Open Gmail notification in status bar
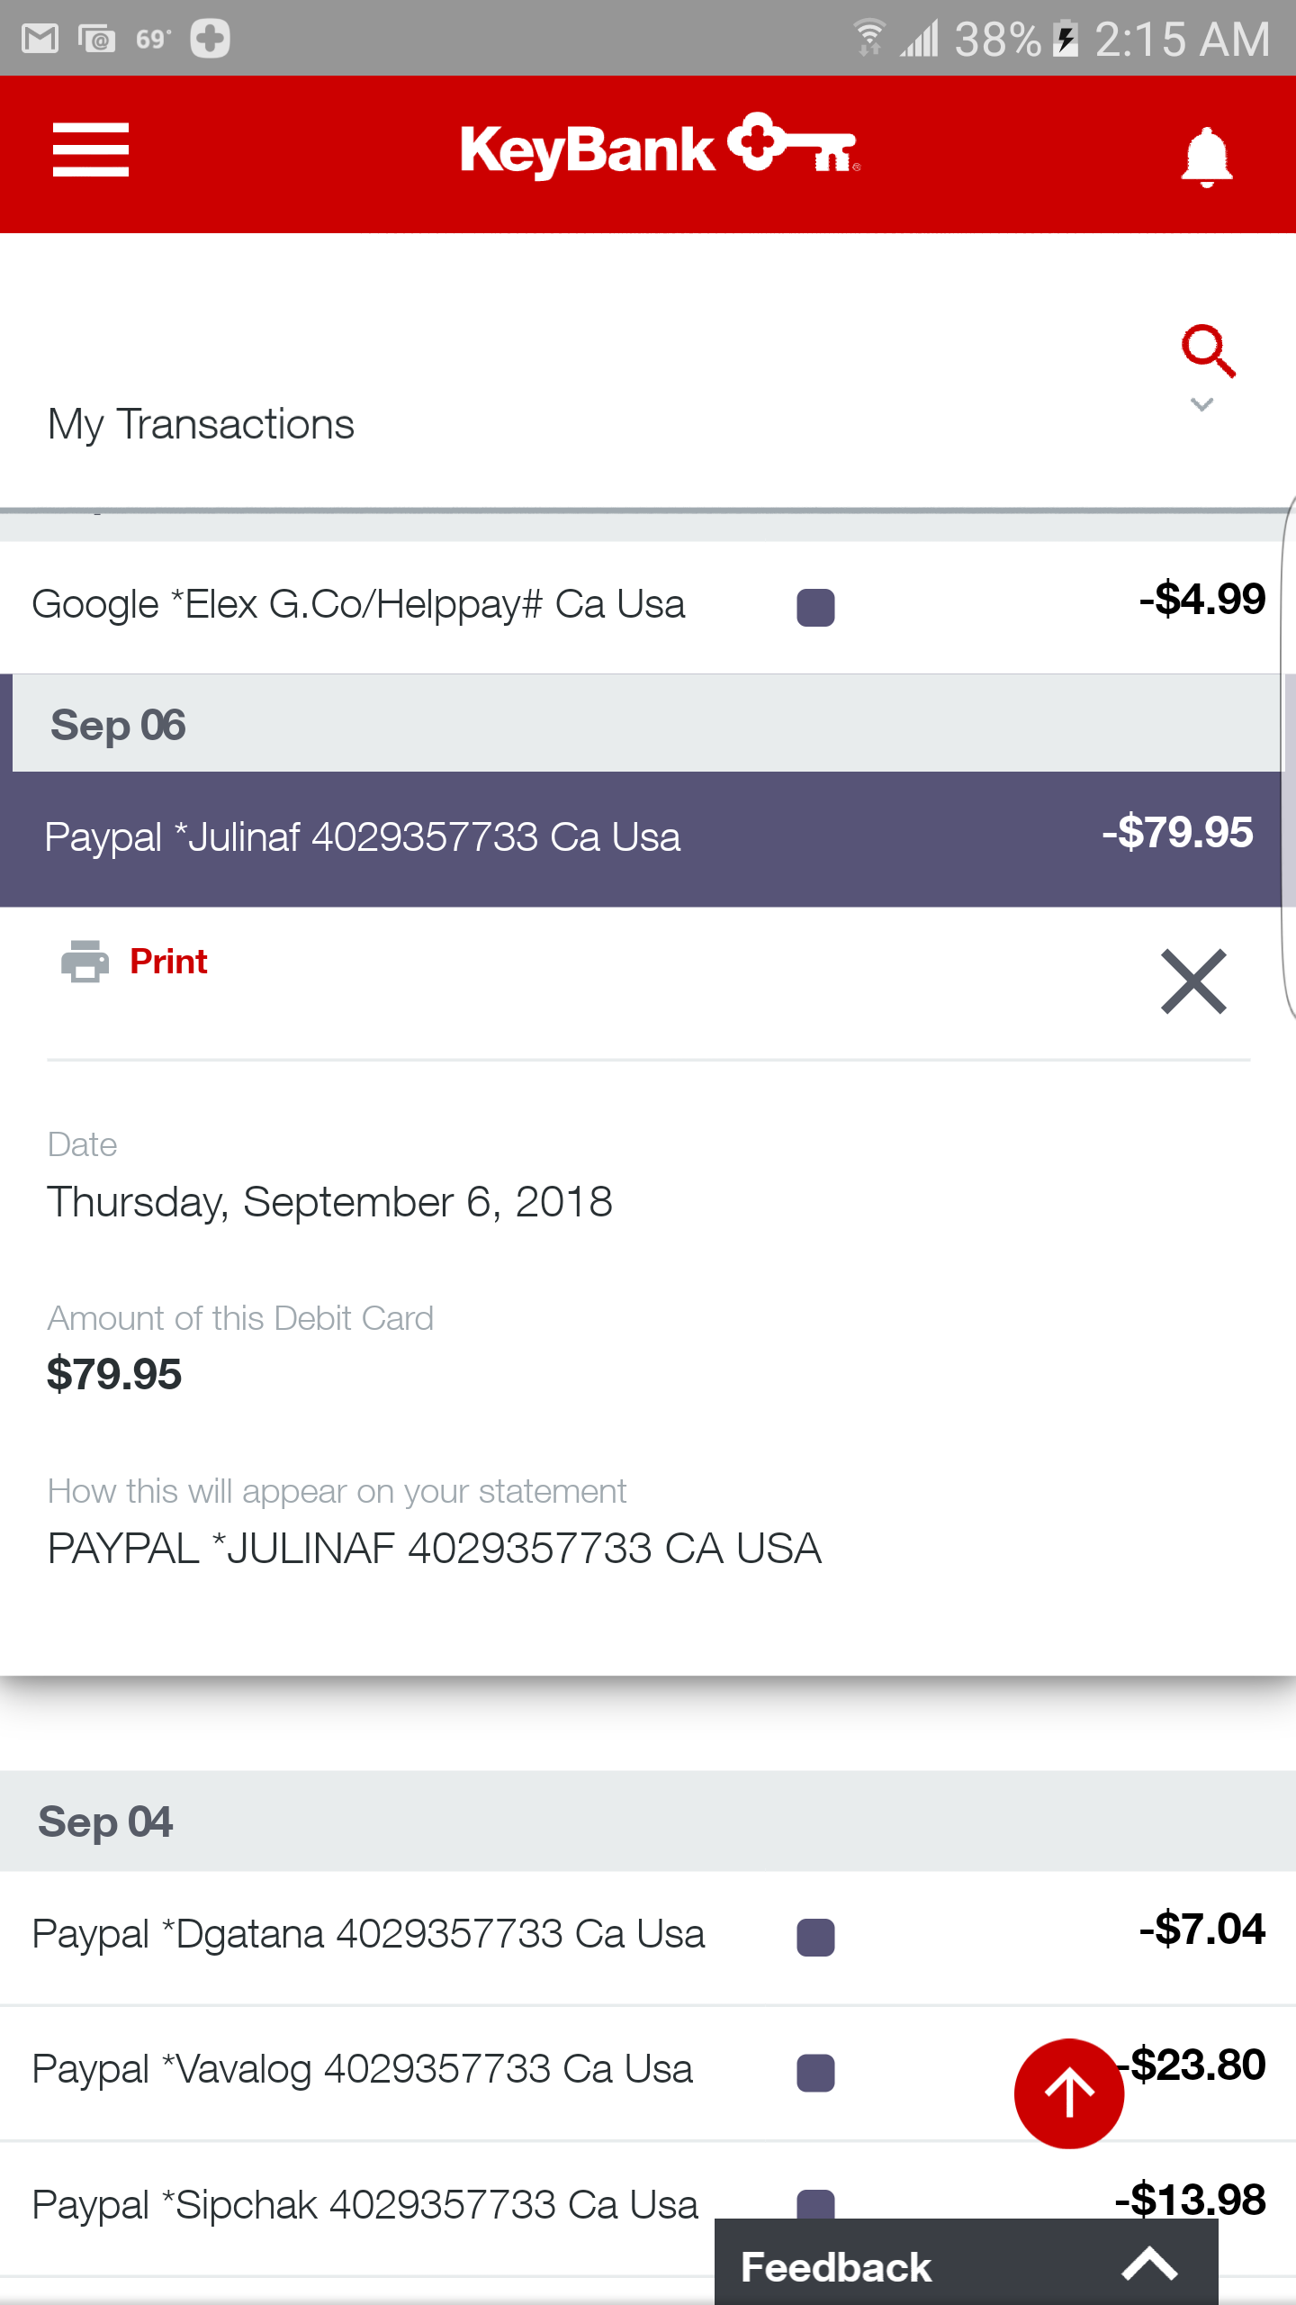Image resolution: width=1296 pixels, height=2305 pixels. (40, 39)
